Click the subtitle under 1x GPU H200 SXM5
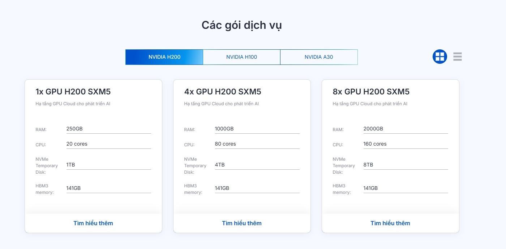This screenshot has height=249, width=506. pyautogui.click(x=73, y=104)
